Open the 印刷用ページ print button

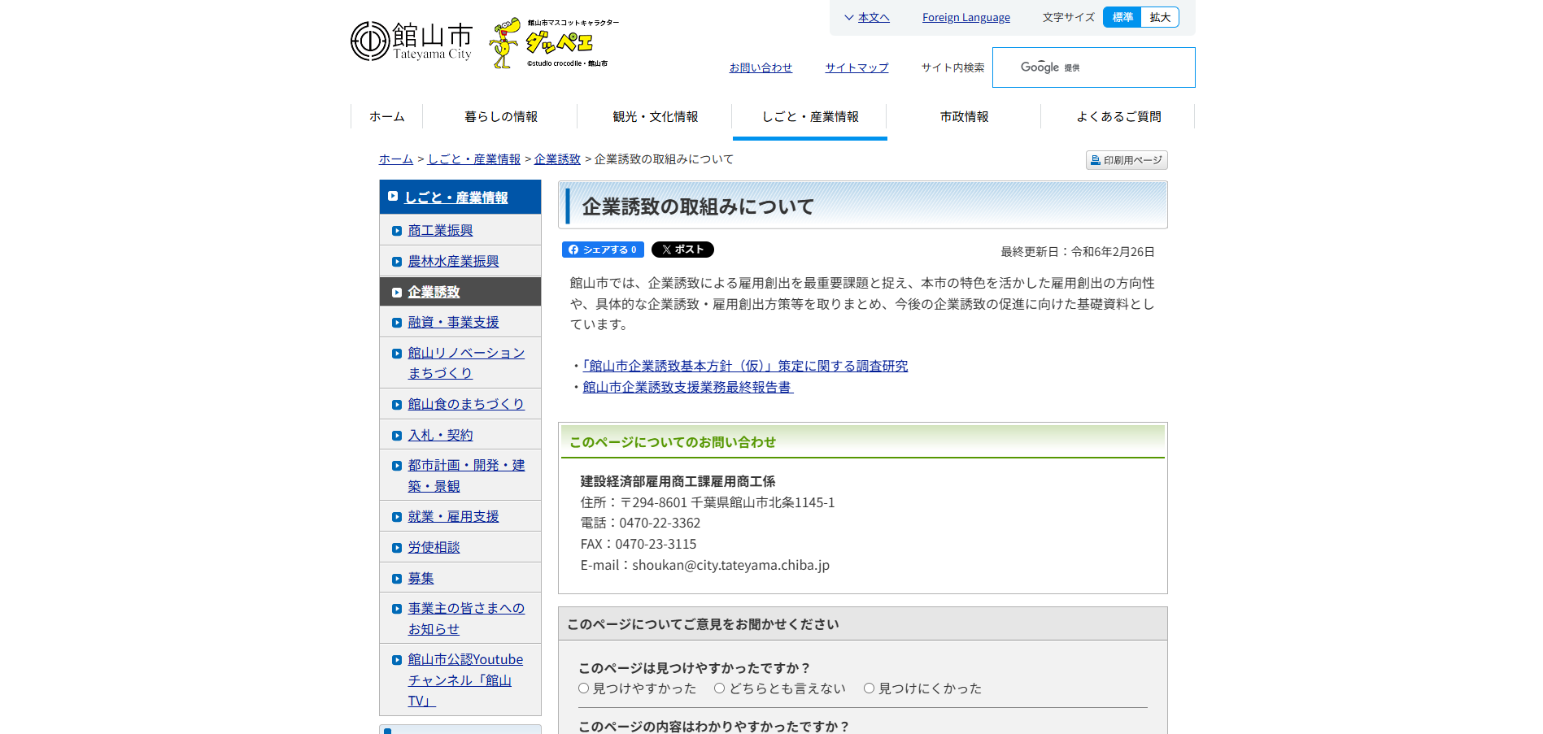pyautogui.click(x=1127, y=160)
